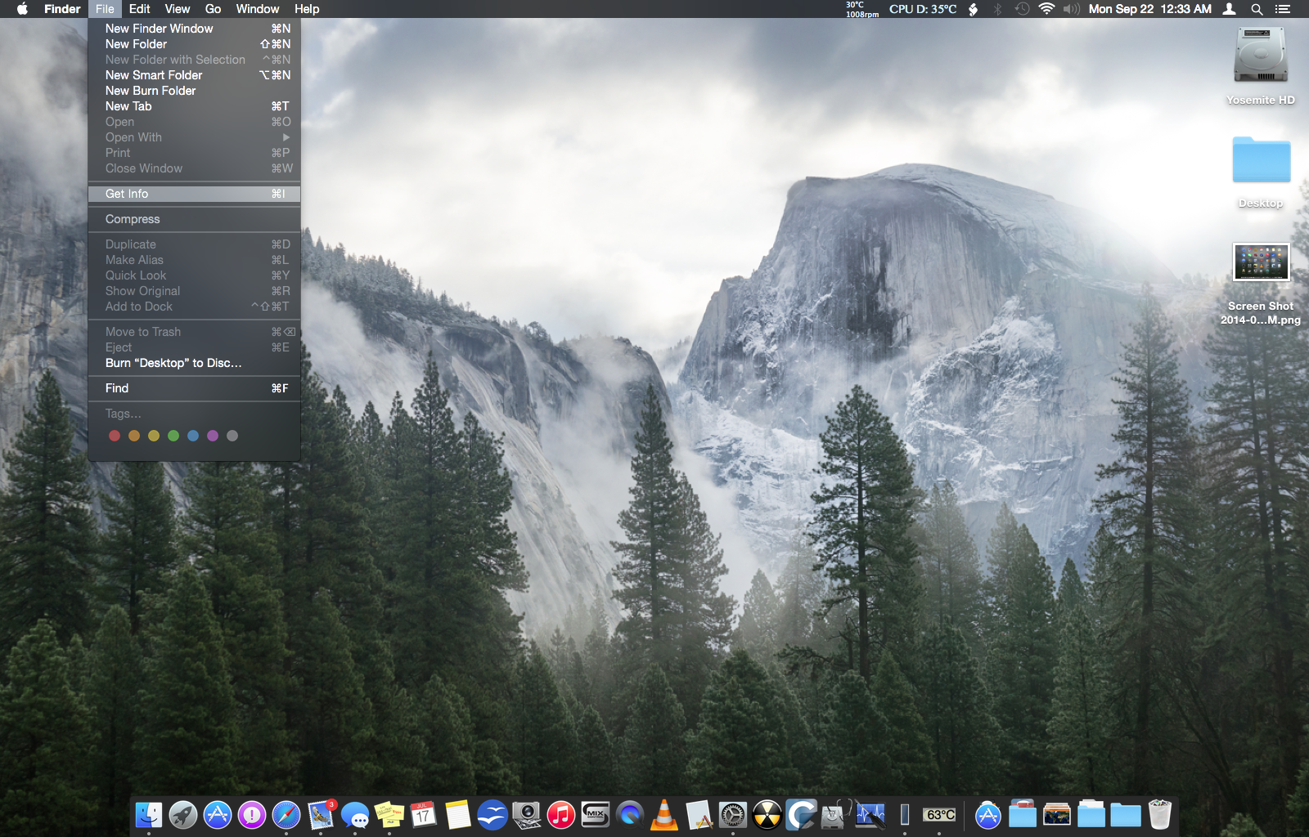
Task: Open Calendar icon showing 17
Action: (x=423, y=815)
